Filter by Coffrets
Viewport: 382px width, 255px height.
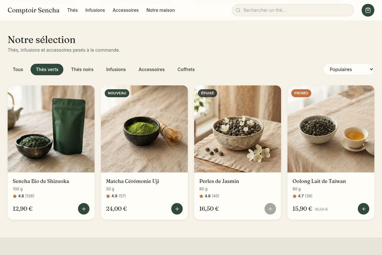(x=186, y=69)
